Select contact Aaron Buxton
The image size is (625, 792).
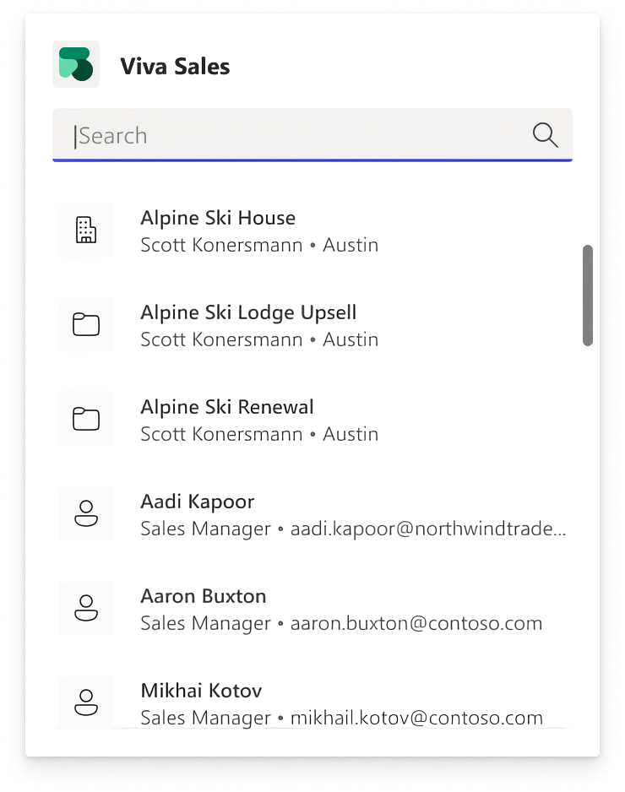tap(312, 608)
